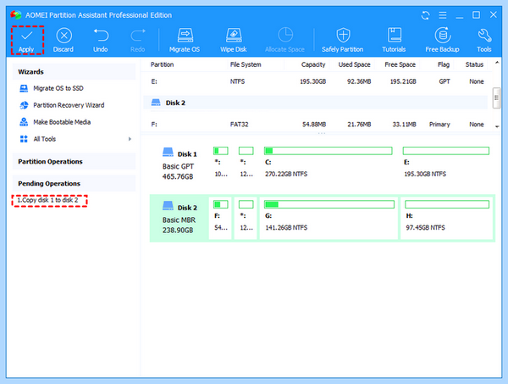The width and height of the screenshot is (508, 384).
Task: Click the 195.30GB capacity cell
Action: [312, 81]
